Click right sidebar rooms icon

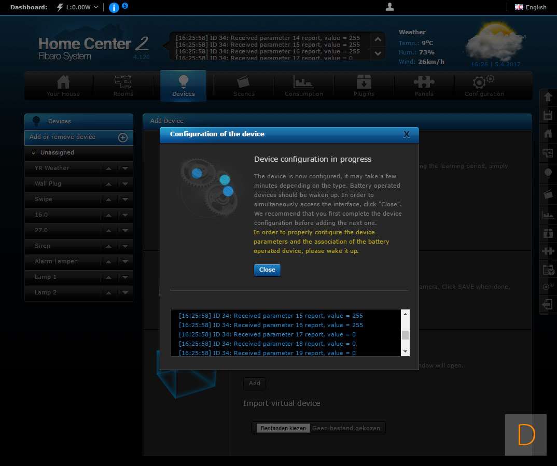548,153
